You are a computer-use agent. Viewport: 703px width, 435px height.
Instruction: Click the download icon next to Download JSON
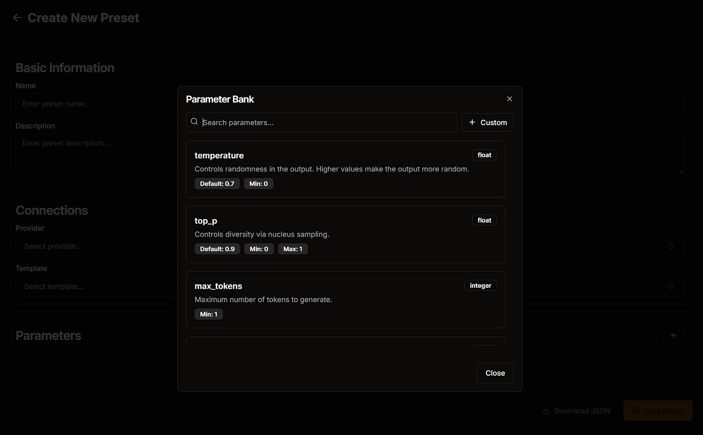click(546, 410)
